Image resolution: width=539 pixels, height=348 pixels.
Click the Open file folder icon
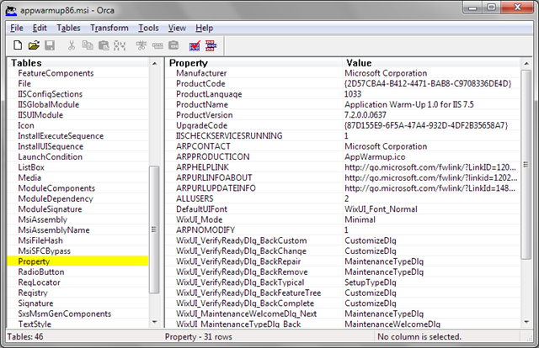pyautogui.click(x=34, y=45)
